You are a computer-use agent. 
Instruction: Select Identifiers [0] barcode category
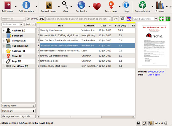(x=20, y=66)
